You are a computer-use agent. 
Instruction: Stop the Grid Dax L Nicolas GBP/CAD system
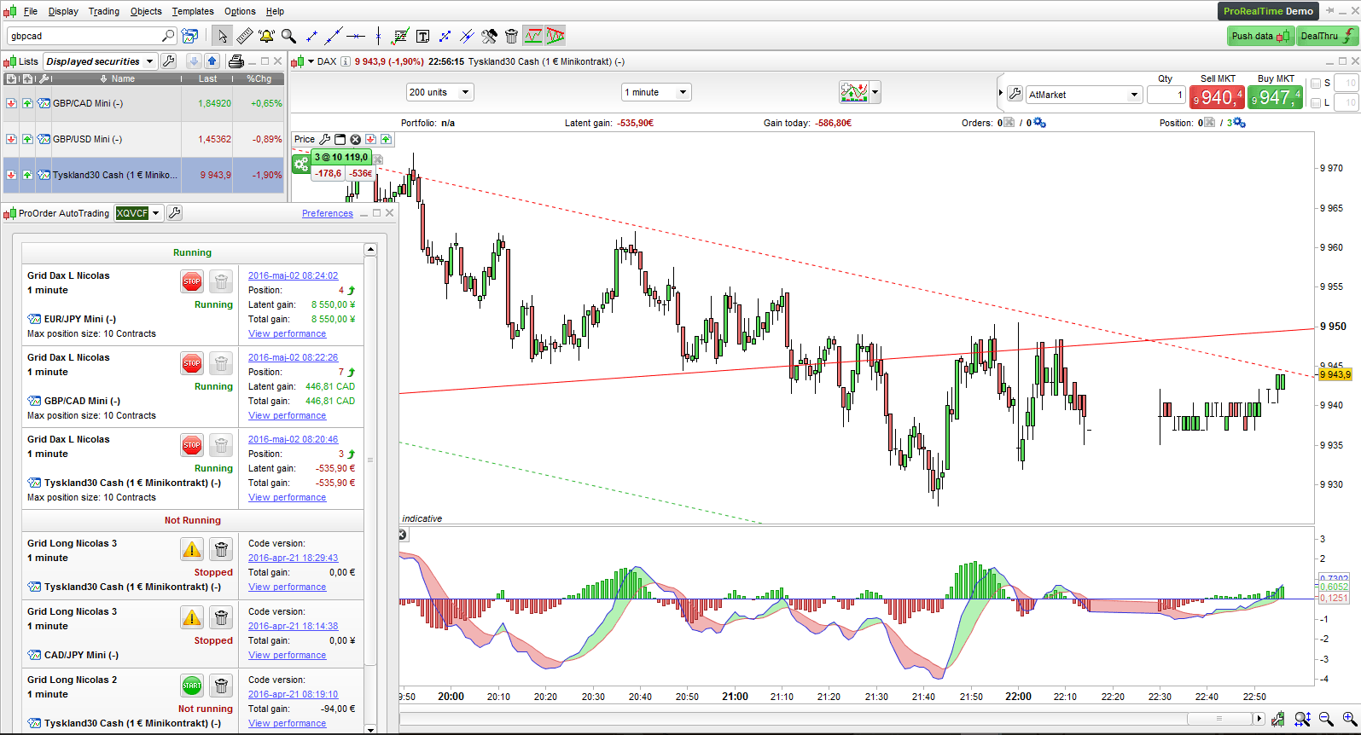pos(192,363)
